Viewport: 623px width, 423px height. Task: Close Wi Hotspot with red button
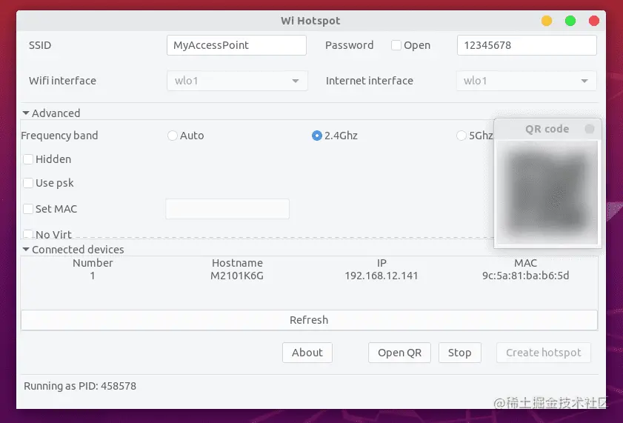tap(594, 21)
